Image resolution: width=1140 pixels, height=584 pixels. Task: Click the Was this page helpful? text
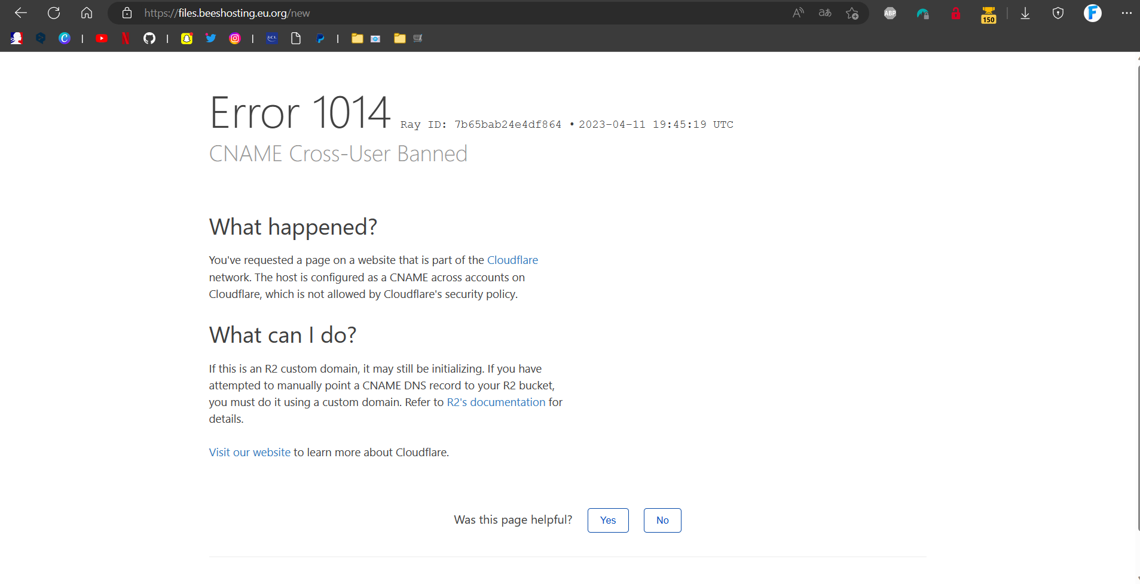pos(513,520)
